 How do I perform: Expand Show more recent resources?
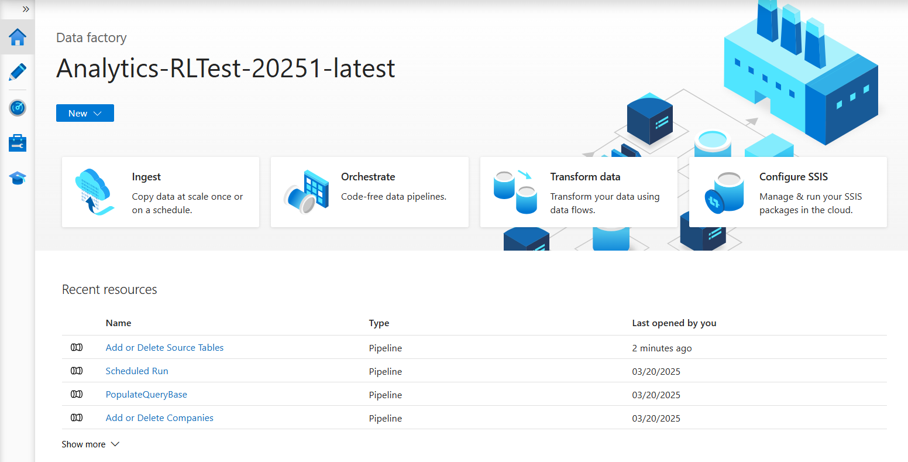pyautogui.click(x=91, y=444)
